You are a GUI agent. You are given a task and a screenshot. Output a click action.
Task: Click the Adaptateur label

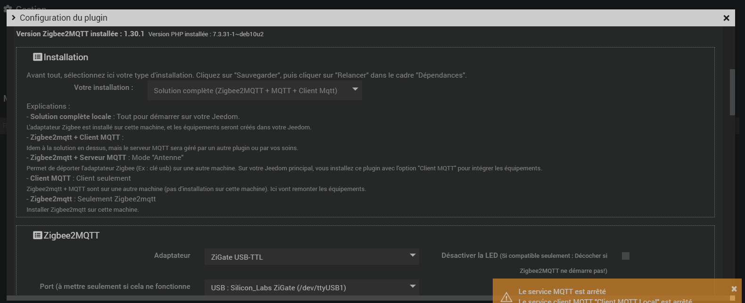coord(172,255)
